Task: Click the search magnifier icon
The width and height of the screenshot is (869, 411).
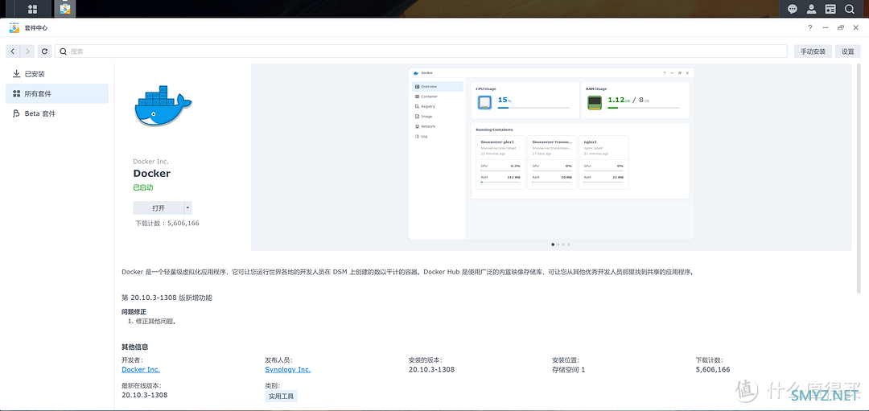Action: coord(64,51)
